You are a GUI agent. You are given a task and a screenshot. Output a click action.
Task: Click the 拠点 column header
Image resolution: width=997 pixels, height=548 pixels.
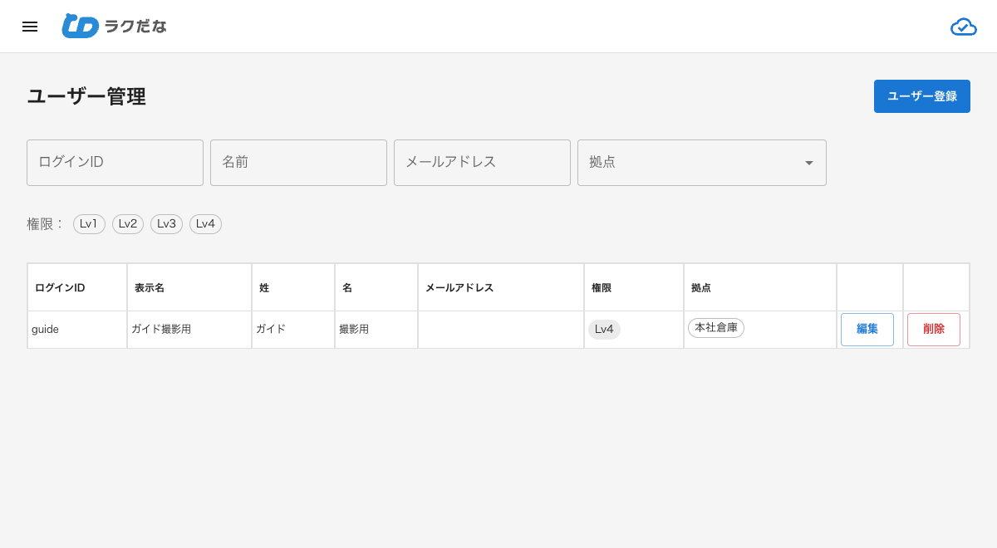coord(760,288)
